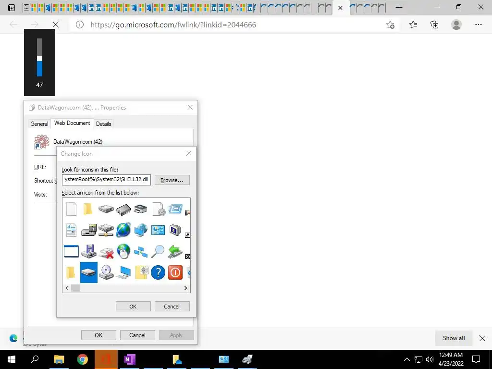Viewport: 492px width, 369px height.
Task: Open OneNote from the taskbar
Action: click(130, 359)
